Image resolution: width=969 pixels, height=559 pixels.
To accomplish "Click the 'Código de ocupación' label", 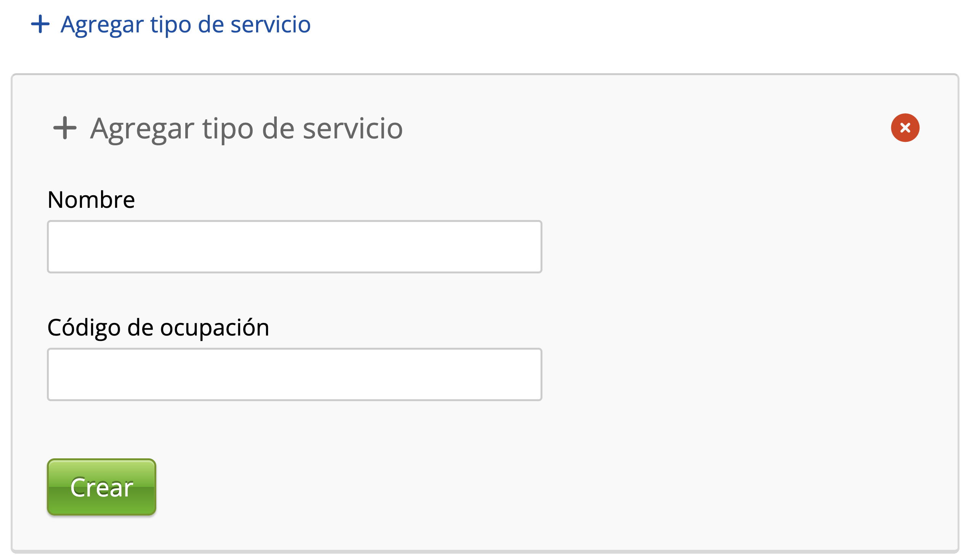I will (158, 328).
